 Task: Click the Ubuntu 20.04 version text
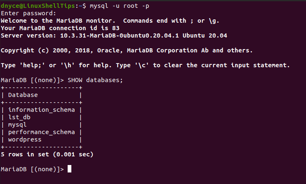tap(205, 35)
